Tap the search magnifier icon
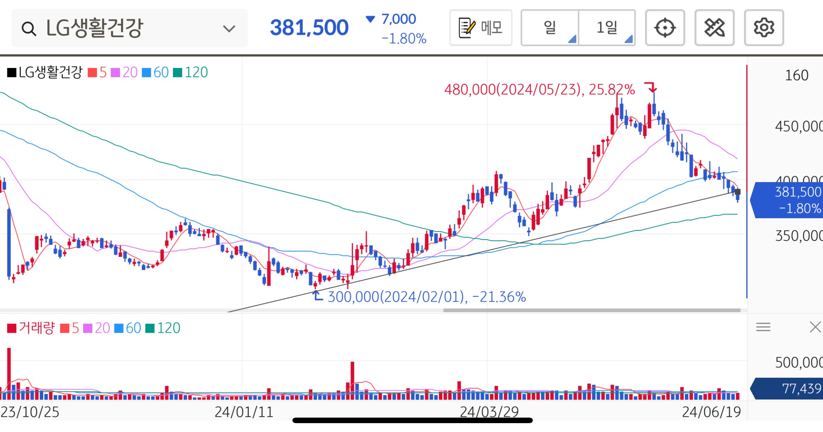This screenshot has width=823, height=432. (x=28, y=28)
